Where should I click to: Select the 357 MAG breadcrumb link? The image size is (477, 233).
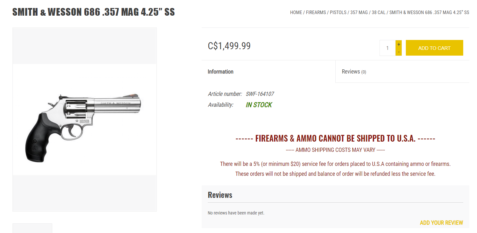point(359,12)
